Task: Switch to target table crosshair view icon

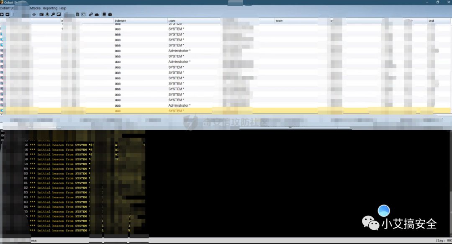Action: coord(34,14)
